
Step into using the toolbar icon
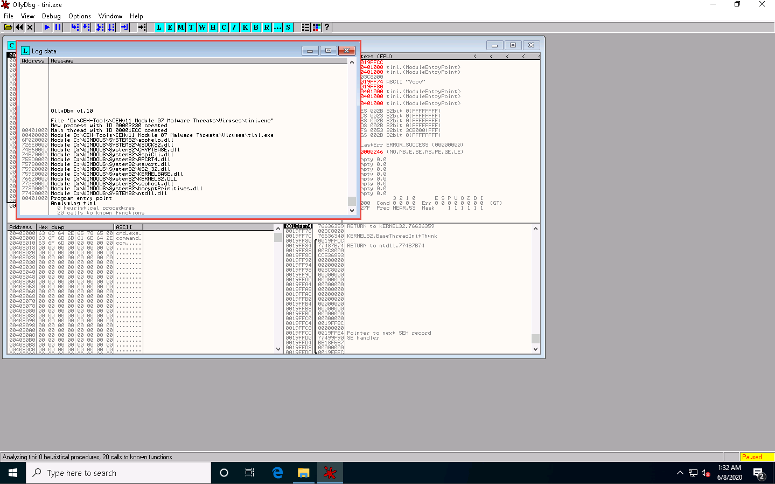pos(75,27)
